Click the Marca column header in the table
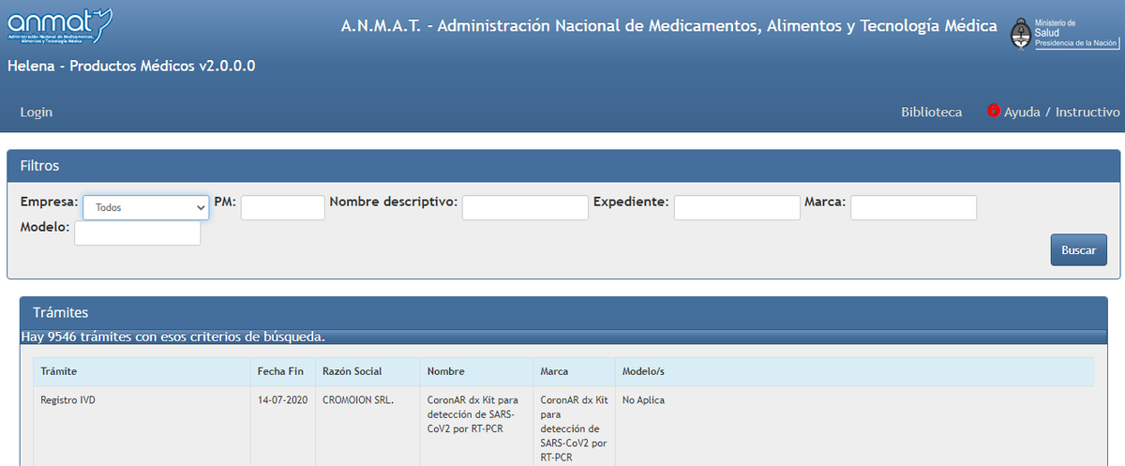Viewport: 1125px width, 466px height. pyautogui.click(x=574, y=371)
